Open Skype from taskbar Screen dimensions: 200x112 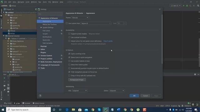99,110
